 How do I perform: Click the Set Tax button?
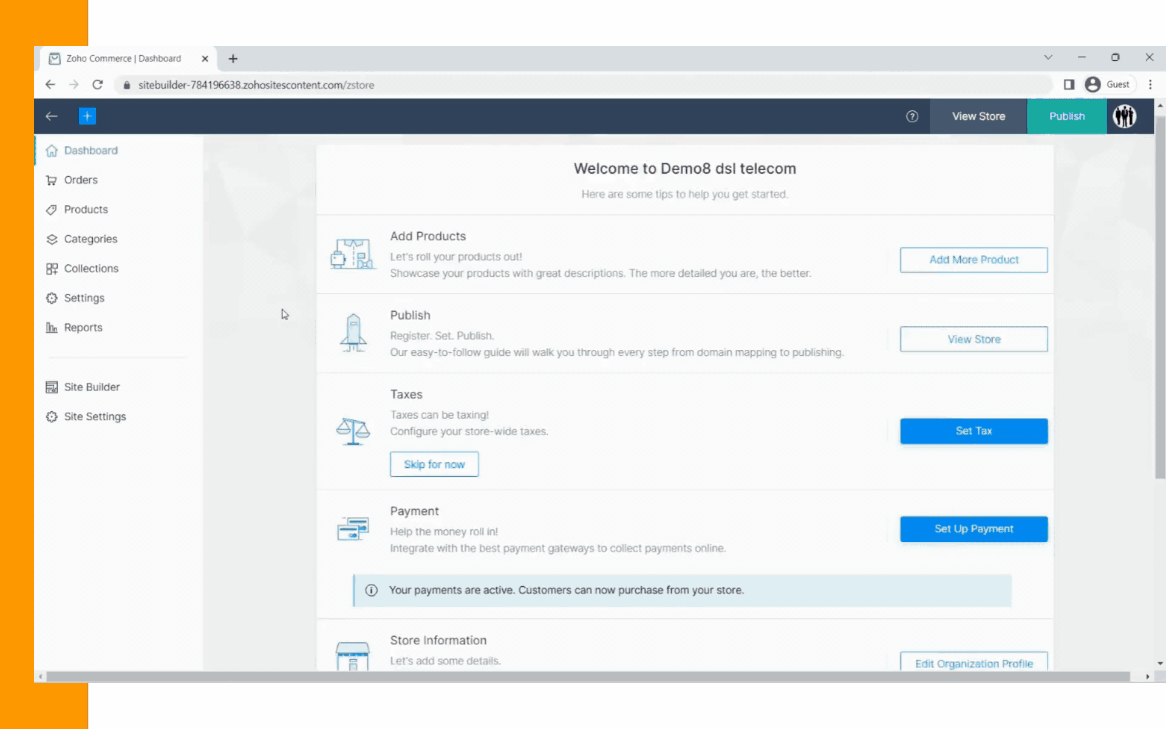973,431
